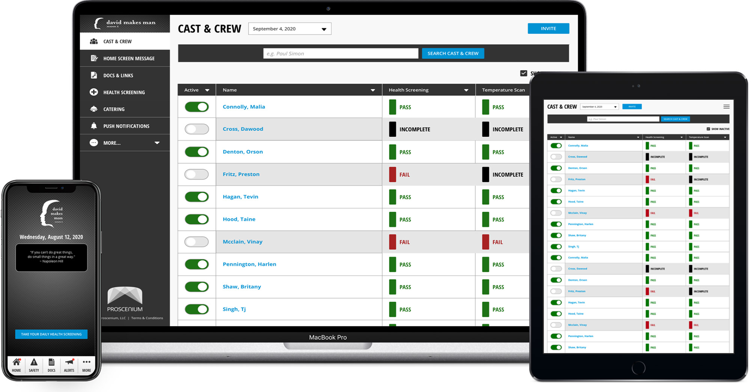Viewport: 751px width, 392px height.
Task: Tap the Safety icon on the phone
Action: point(34,364)
